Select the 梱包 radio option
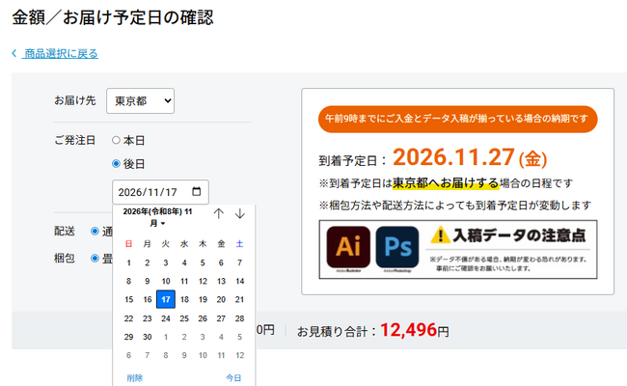Screen dimensions: 627x386 pyautogui.click(x=95, y=259)
